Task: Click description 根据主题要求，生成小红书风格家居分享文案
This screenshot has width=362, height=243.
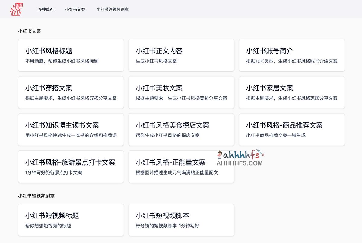Action: (292, 98)
